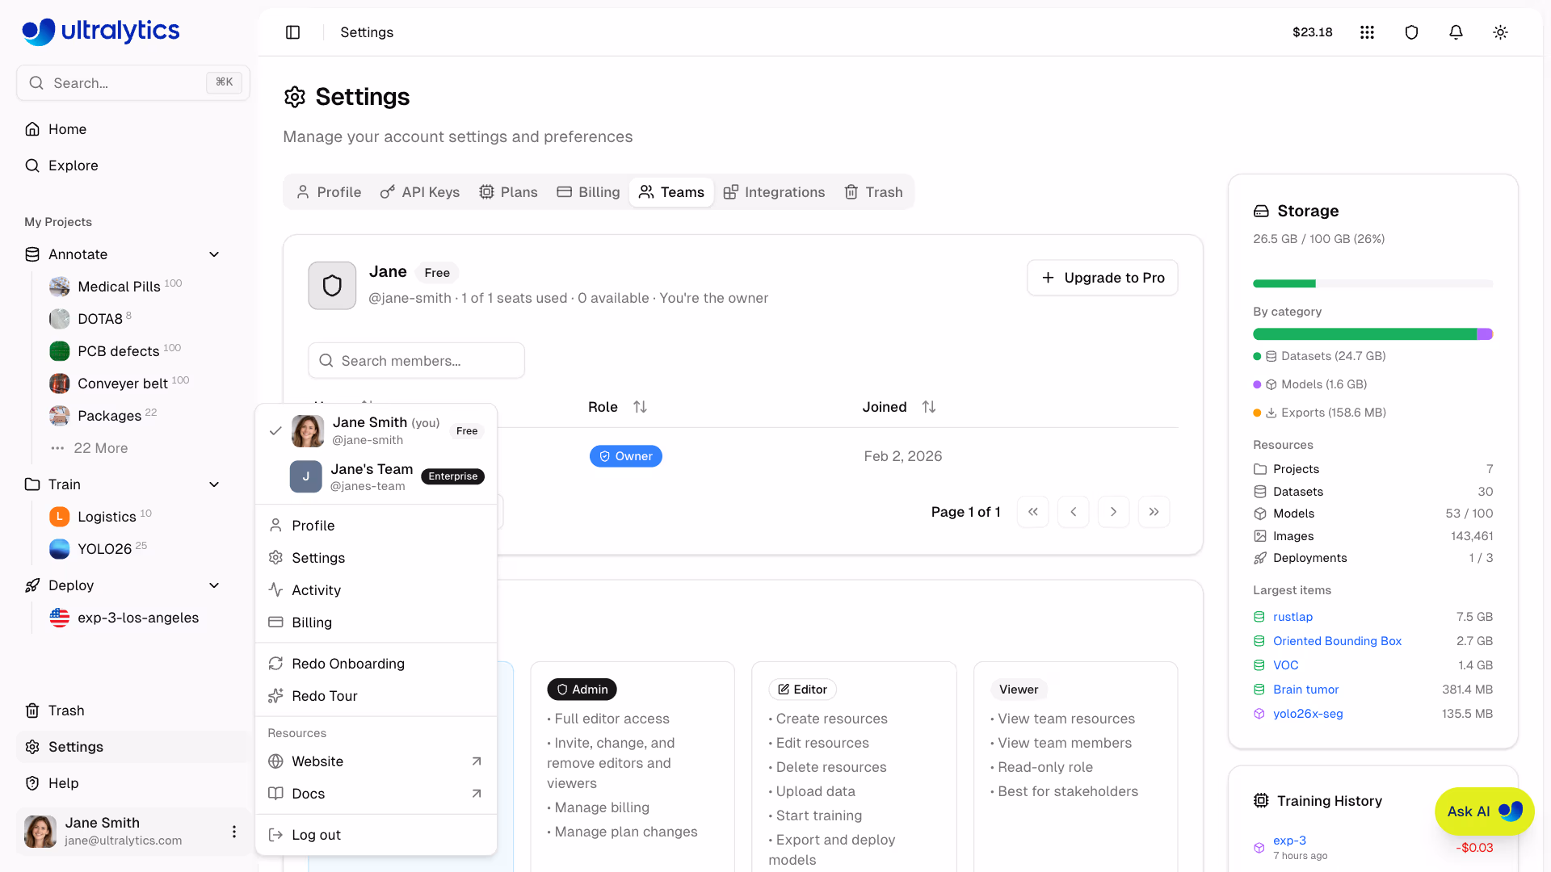
Task: Open the Ask AI assistant
Action: [1485, 811]
